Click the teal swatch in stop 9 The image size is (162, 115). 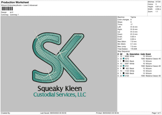coord(124,76)
